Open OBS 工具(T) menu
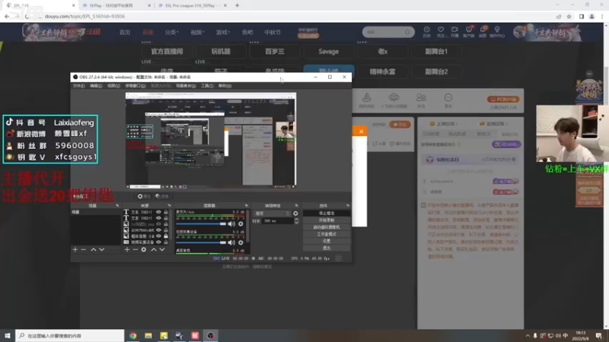Image resolution: width=609 pixels, height=342 pixels. [207, 86]
